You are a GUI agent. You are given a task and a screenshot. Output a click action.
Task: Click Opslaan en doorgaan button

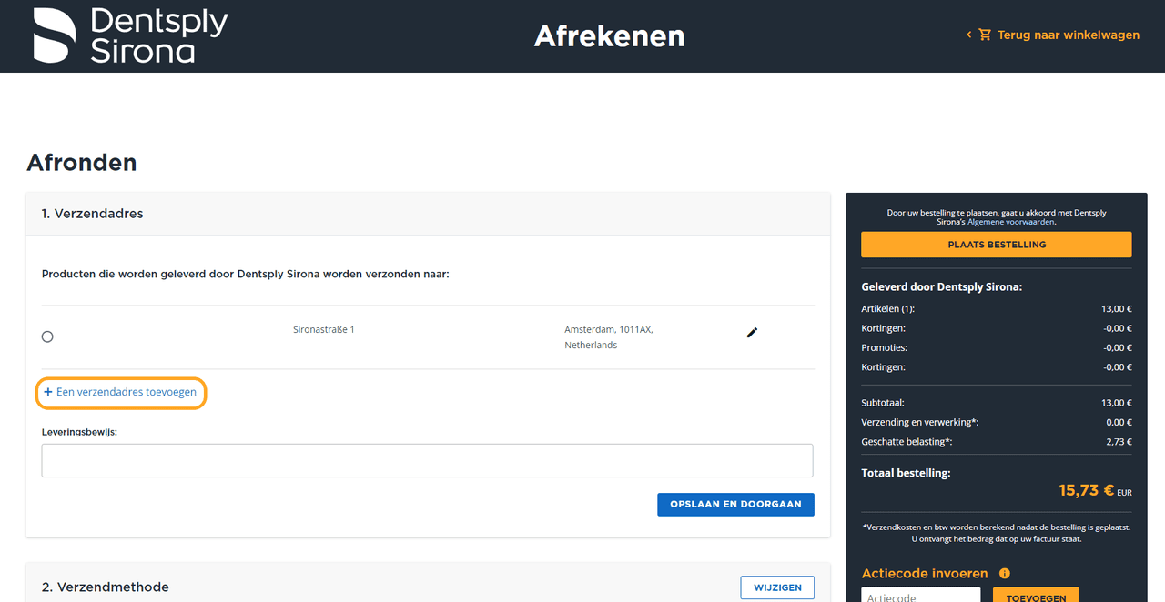pyautogui.click(x=735, y=505)
